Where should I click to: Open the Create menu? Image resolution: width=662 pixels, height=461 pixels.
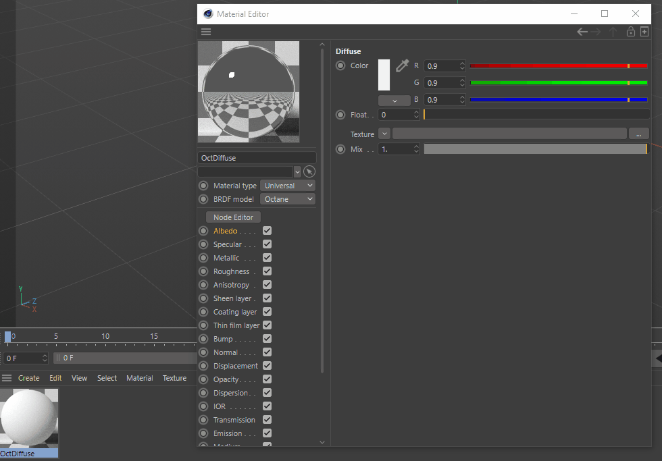coord(28,378)
